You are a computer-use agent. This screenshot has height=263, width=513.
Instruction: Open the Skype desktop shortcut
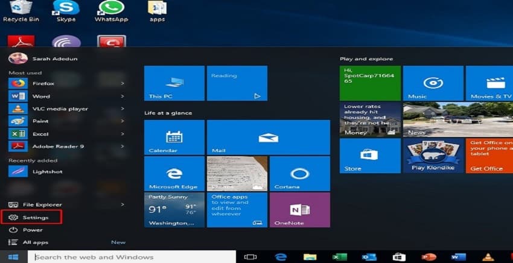click(66, 11)
